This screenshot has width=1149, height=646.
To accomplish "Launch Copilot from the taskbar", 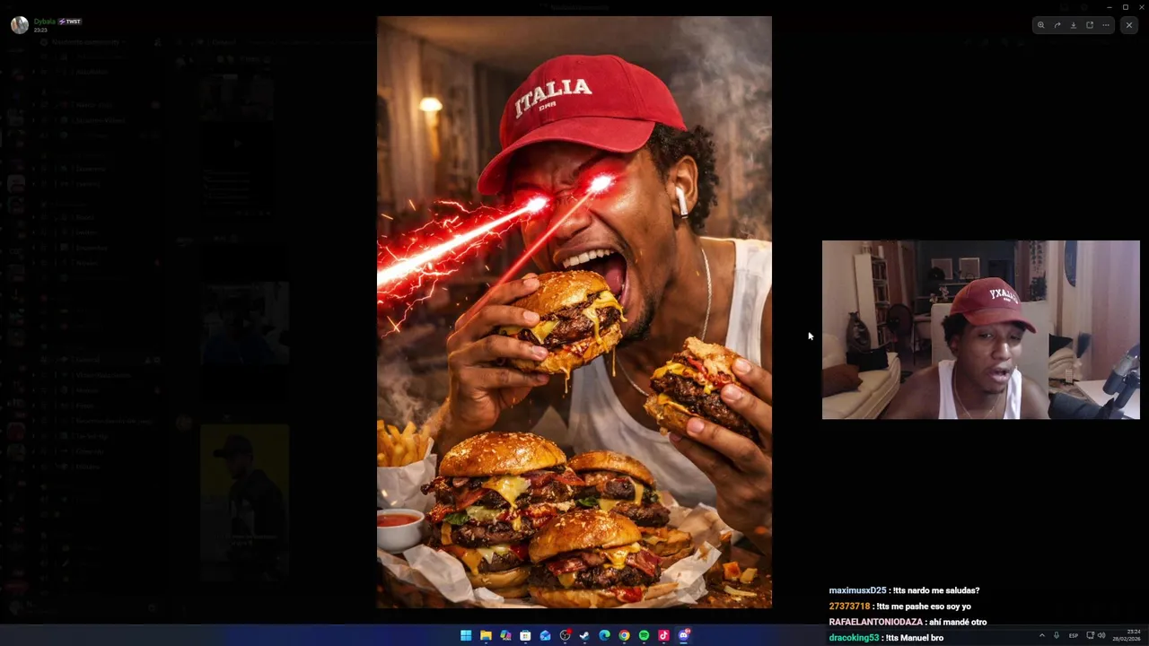I will click(505, 635).
